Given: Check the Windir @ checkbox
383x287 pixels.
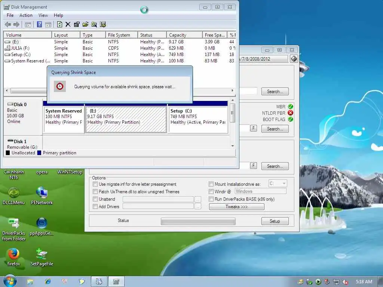Looking at the screenshot, I should 211,192.
